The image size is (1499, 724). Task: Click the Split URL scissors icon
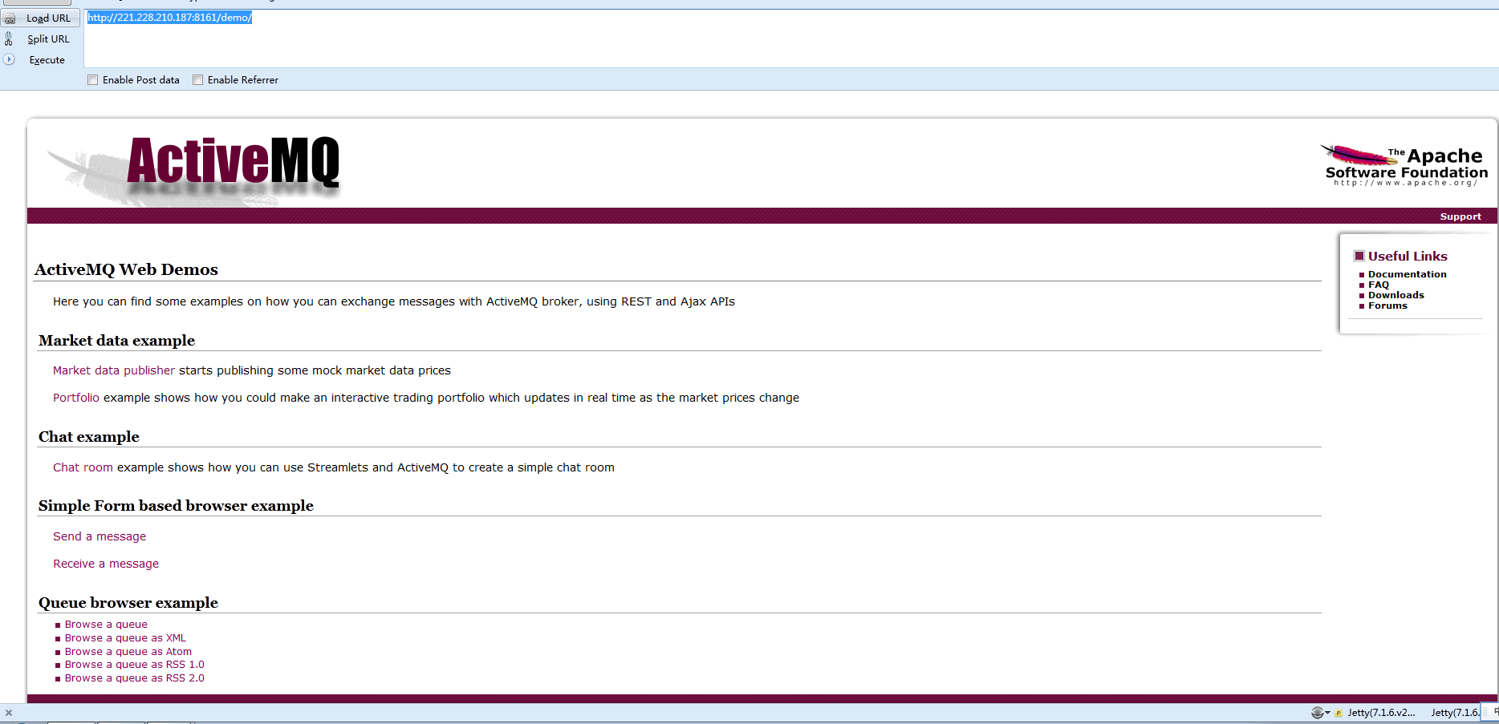click(x=9, y=38)
